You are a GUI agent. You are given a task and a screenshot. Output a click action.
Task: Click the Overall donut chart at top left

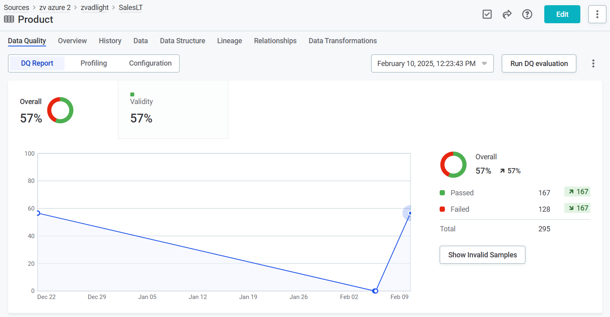click(60, 110)
